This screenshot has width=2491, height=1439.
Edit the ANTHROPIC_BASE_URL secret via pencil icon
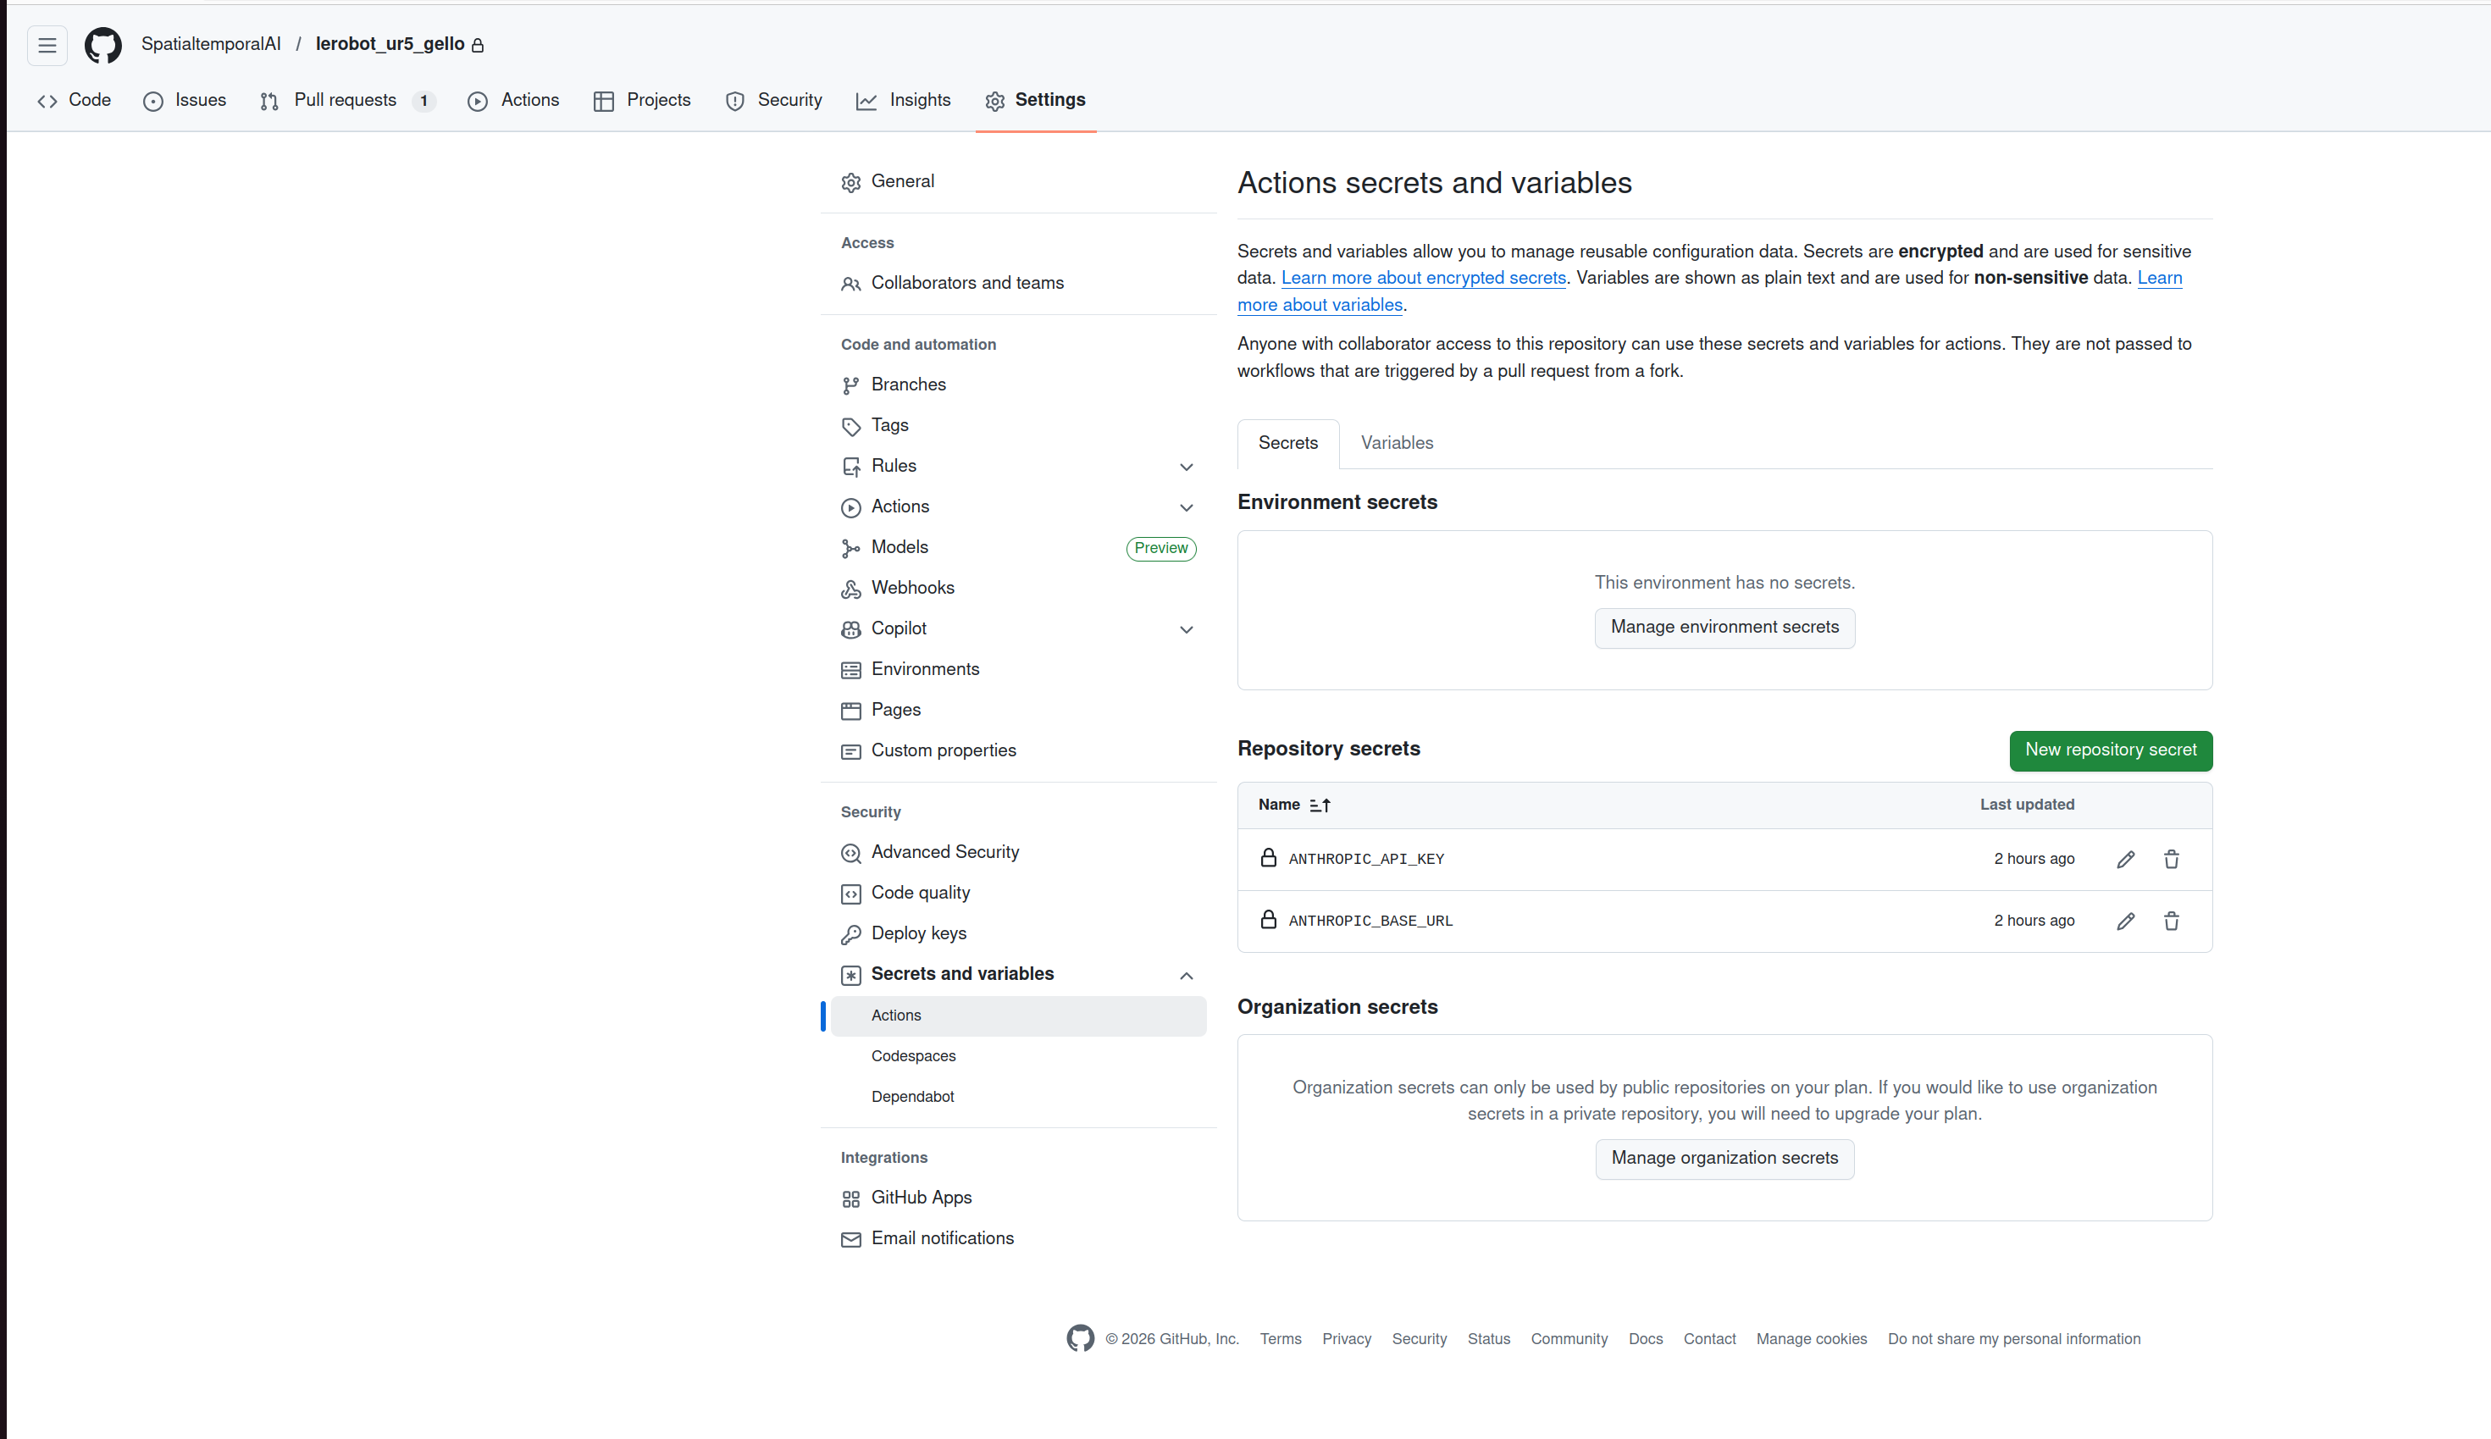click(x=2125, y=922)
